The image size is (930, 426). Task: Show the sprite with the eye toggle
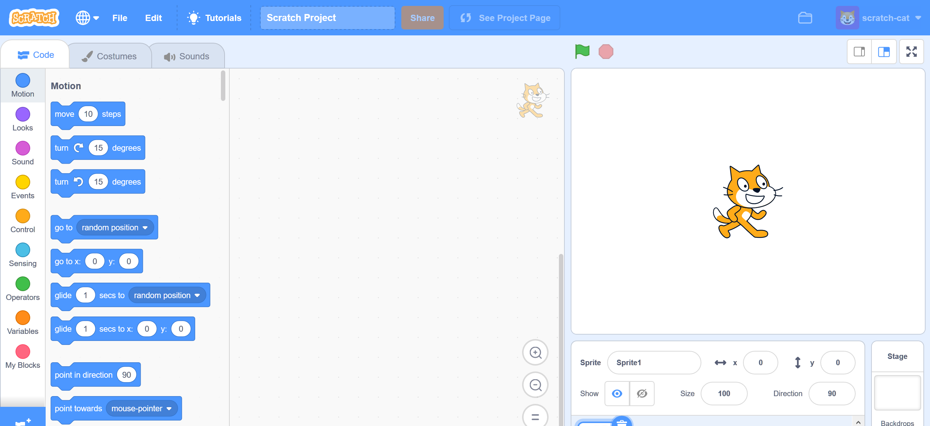617,394
